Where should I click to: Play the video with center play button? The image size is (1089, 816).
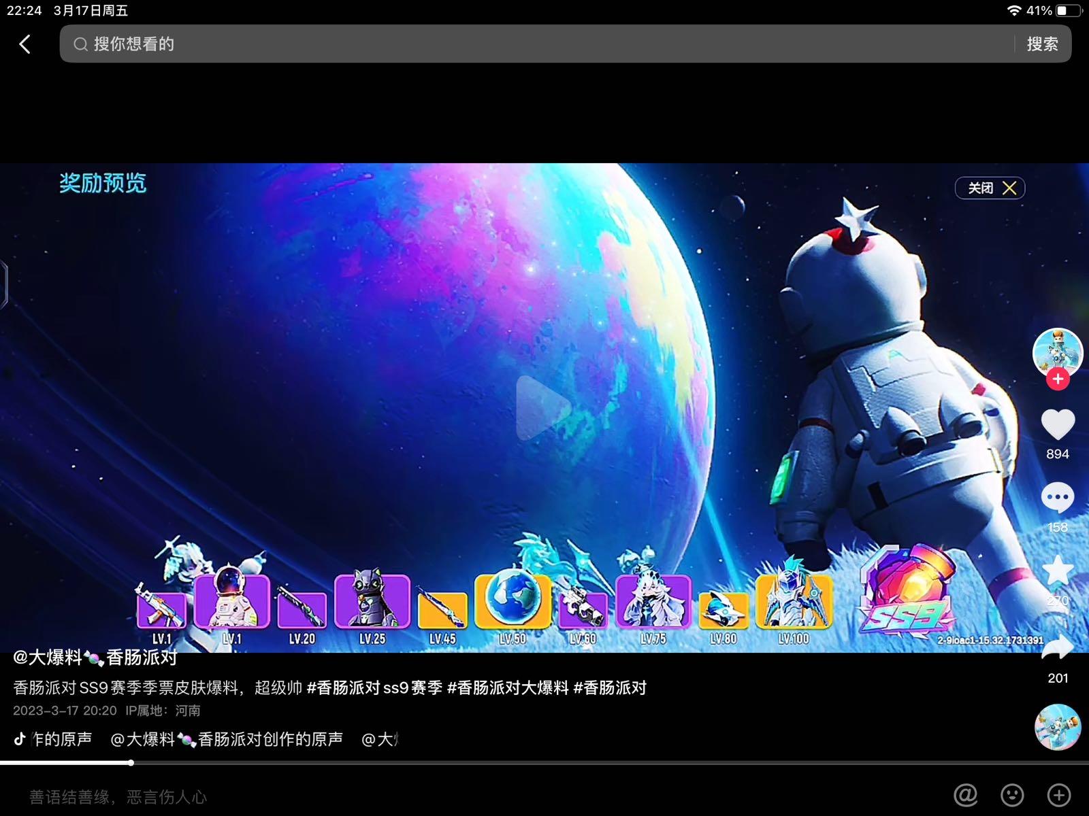[x=543, y=408]
